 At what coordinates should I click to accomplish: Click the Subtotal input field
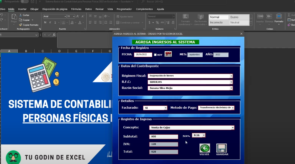(x=164, y=136)
